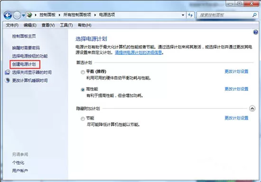Click the blue Help question mark icon

[255, 32]
